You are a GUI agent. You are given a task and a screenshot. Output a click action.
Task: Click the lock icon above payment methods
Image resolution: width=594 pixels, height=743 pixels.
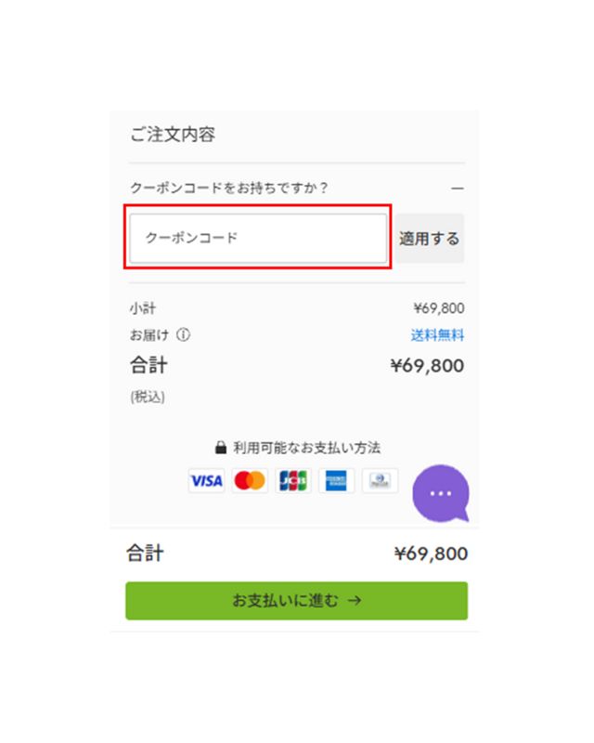coord(221,447)
